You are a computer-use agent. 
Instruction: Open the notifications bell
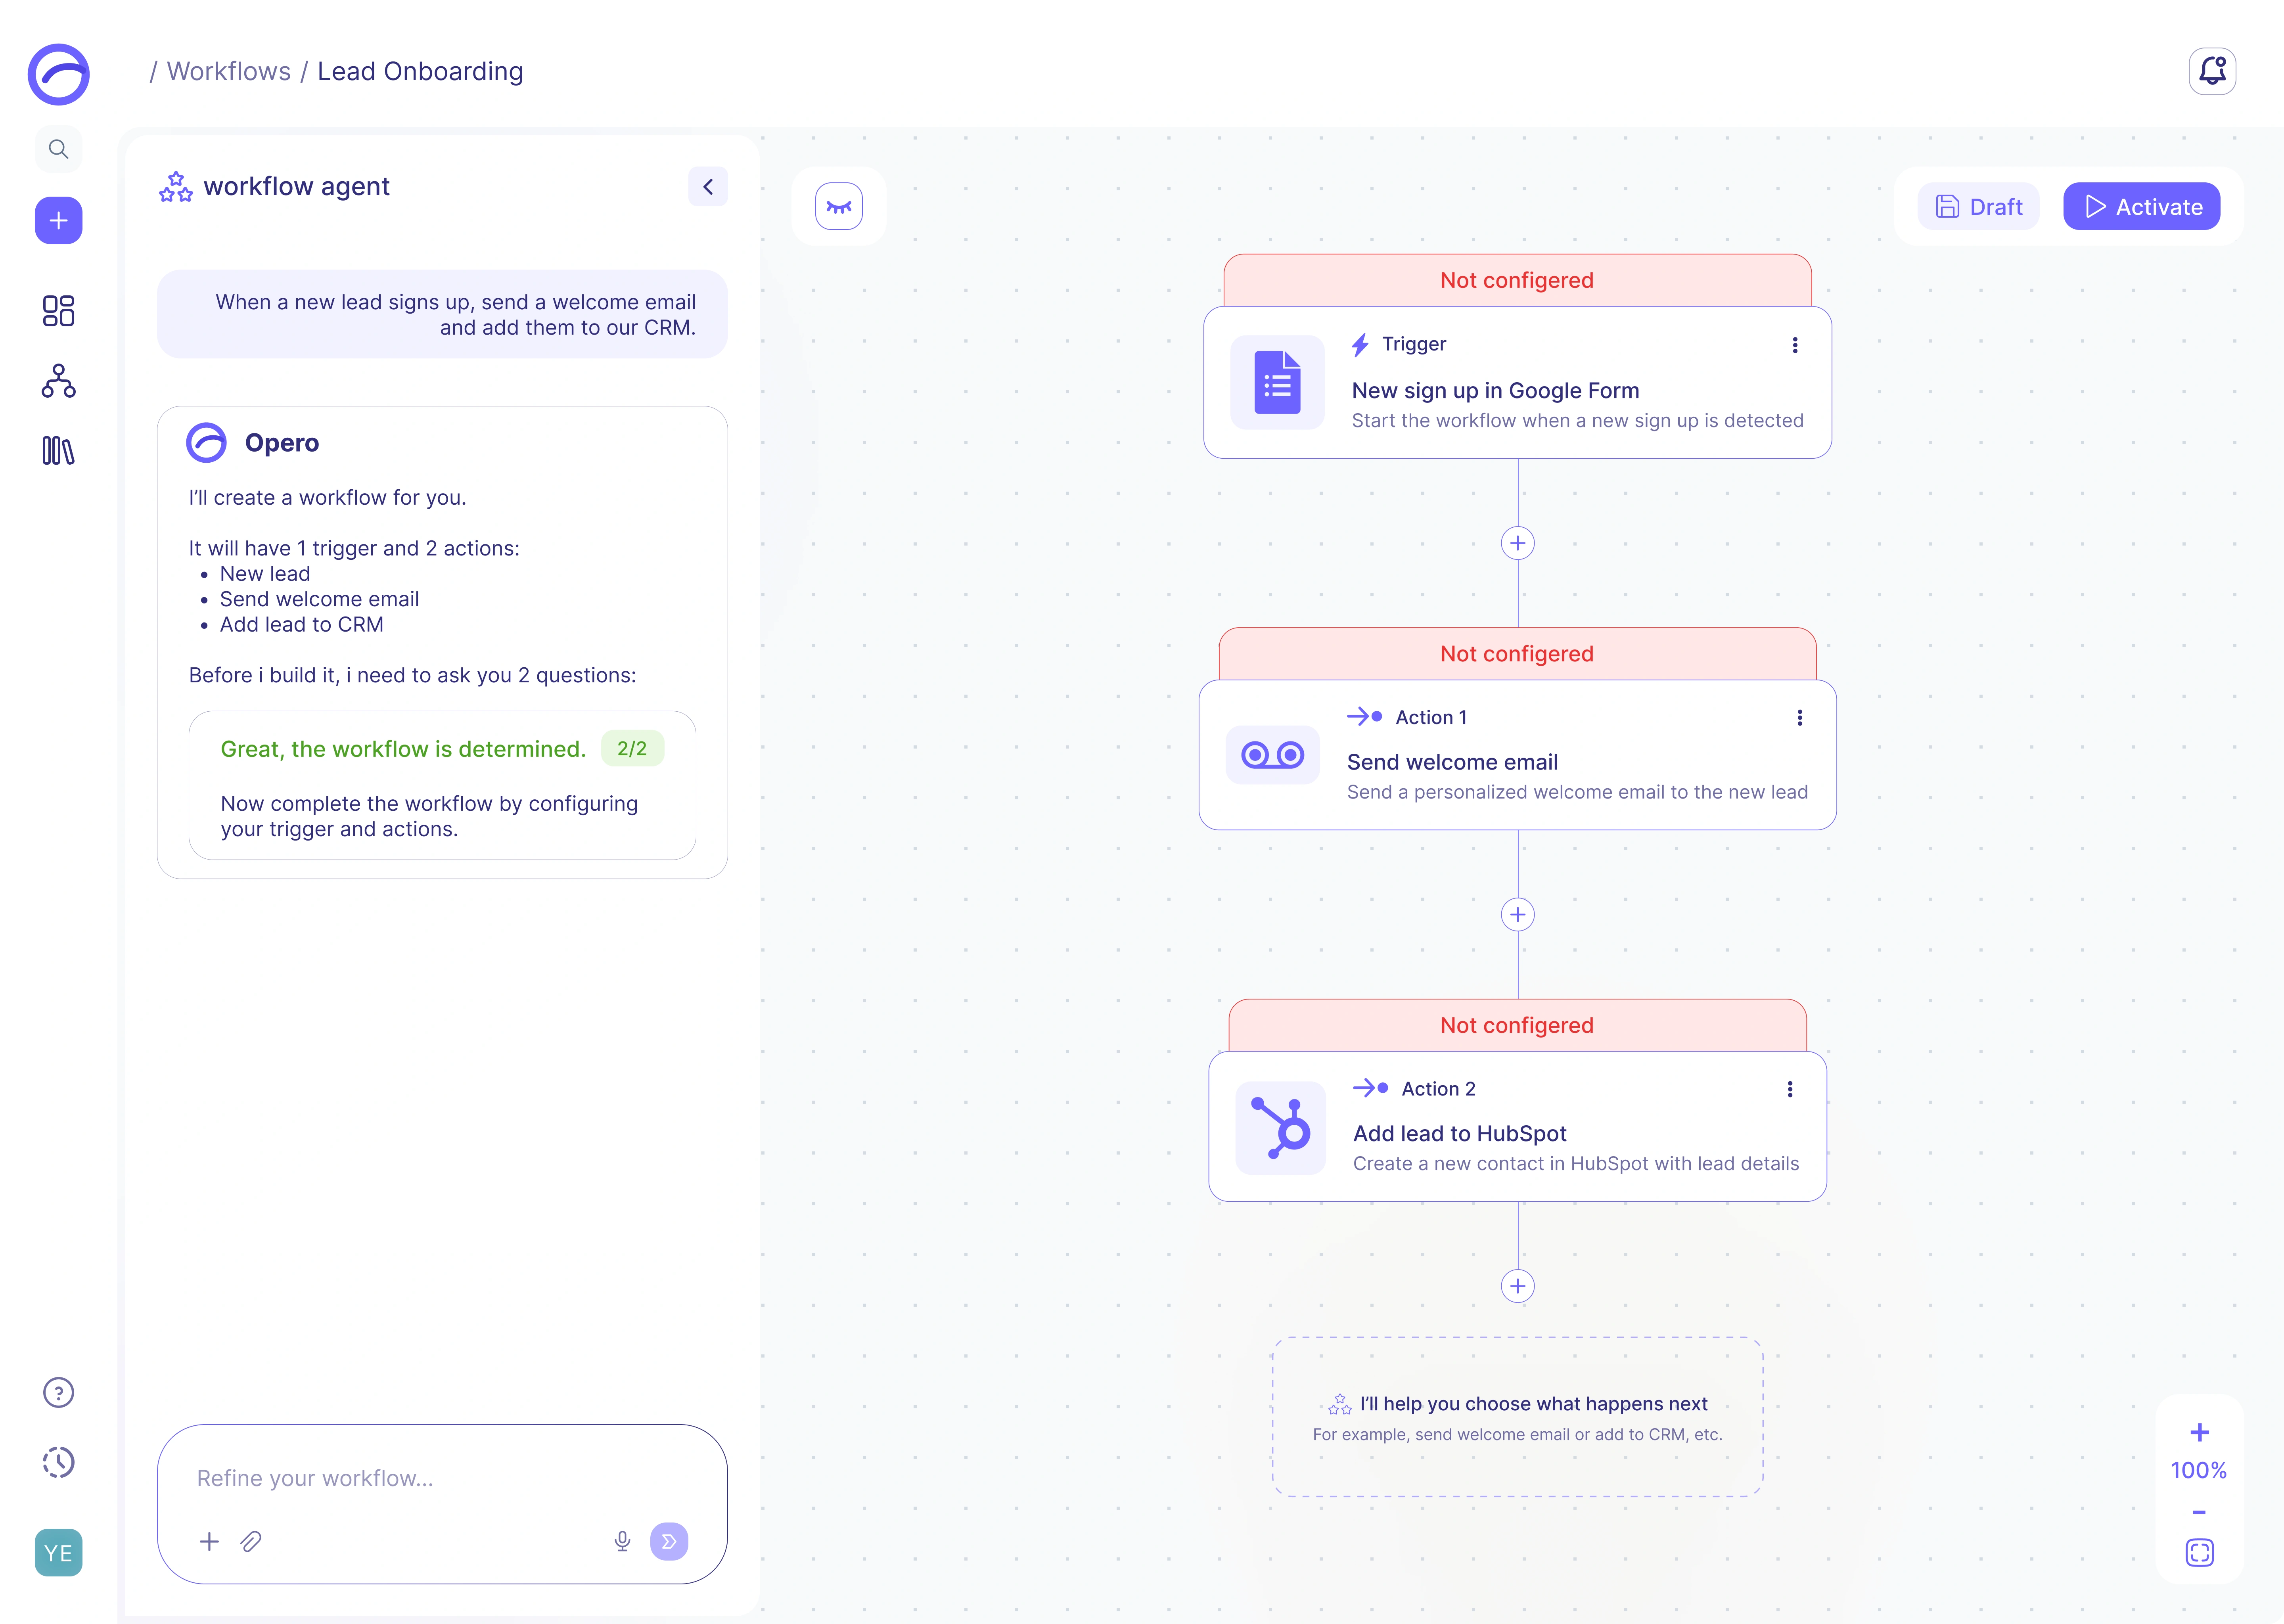tap(2212, 71)
